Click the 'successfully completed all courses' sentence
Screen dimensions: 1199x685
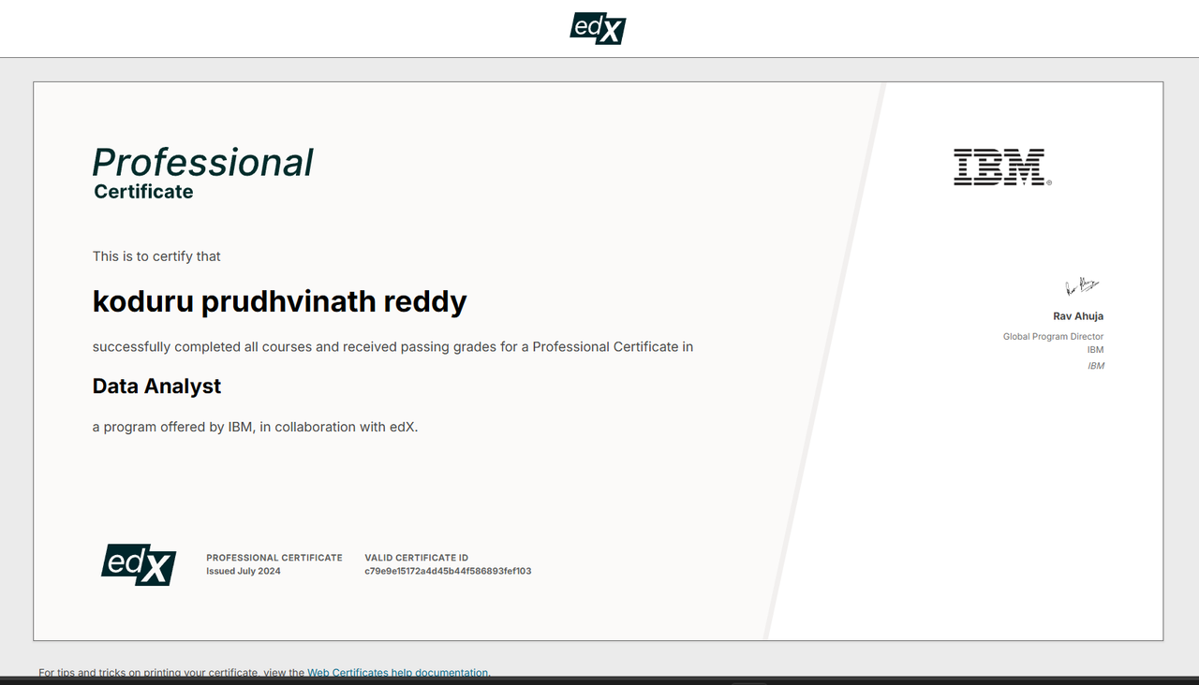click(x=392, y=347)
